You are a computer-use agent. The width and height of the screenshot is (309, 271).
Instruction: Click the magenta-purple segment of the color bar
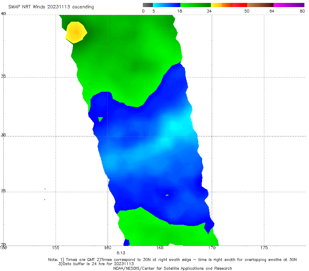pyautogui.click(x=289, y=5)
